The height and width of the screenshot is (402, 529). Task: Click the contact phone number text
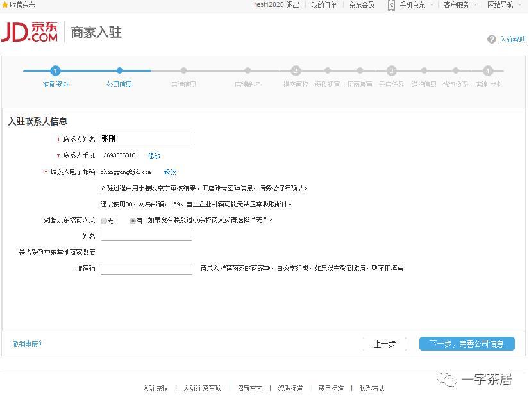click(119, 155)
